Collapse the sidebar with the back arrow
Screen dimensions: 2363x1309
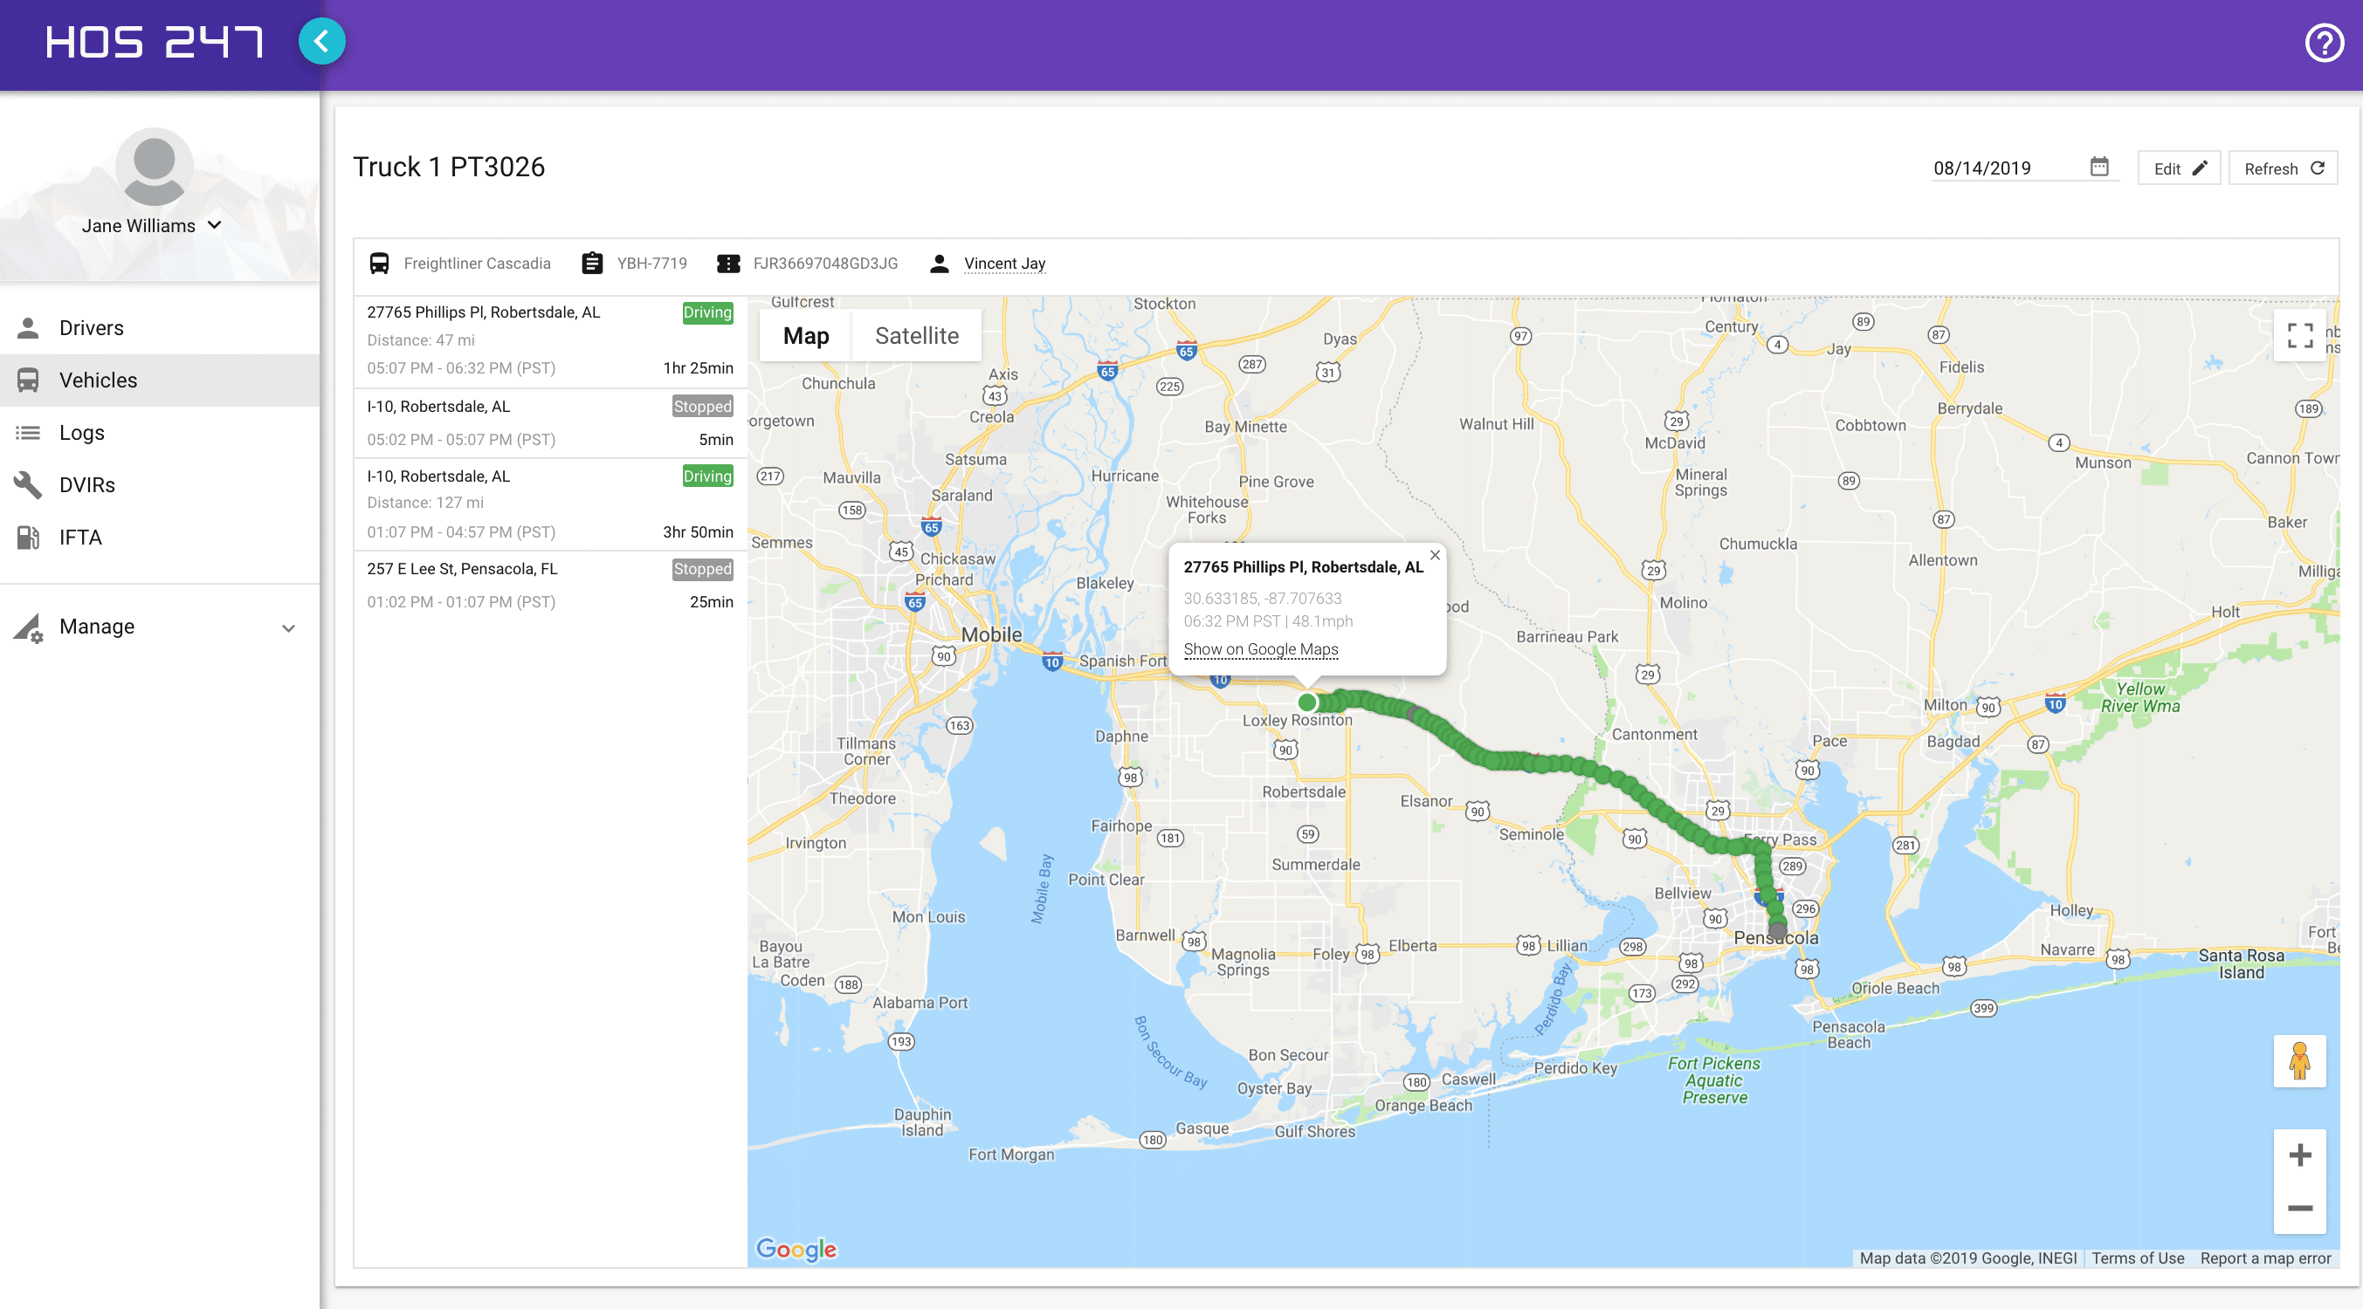(322, 41)
